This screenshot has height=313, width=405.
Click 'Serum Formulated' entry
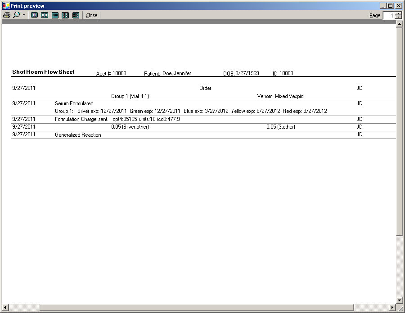tap(74, 103)
